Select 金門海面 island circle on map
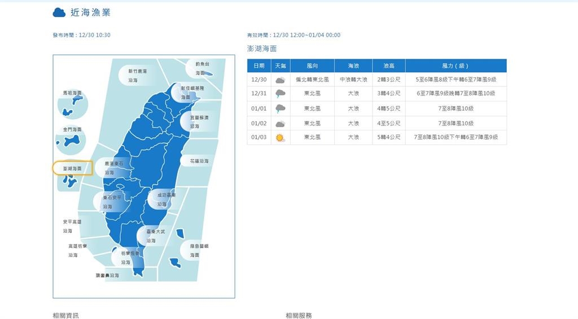The image size is (578, 319). (x=71, y=140)
